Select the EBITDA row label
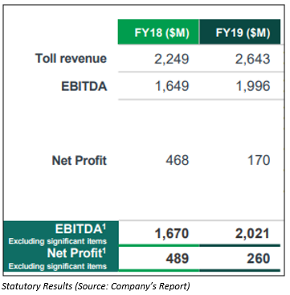This screenshot has width=290, height=295. [84, 86]
